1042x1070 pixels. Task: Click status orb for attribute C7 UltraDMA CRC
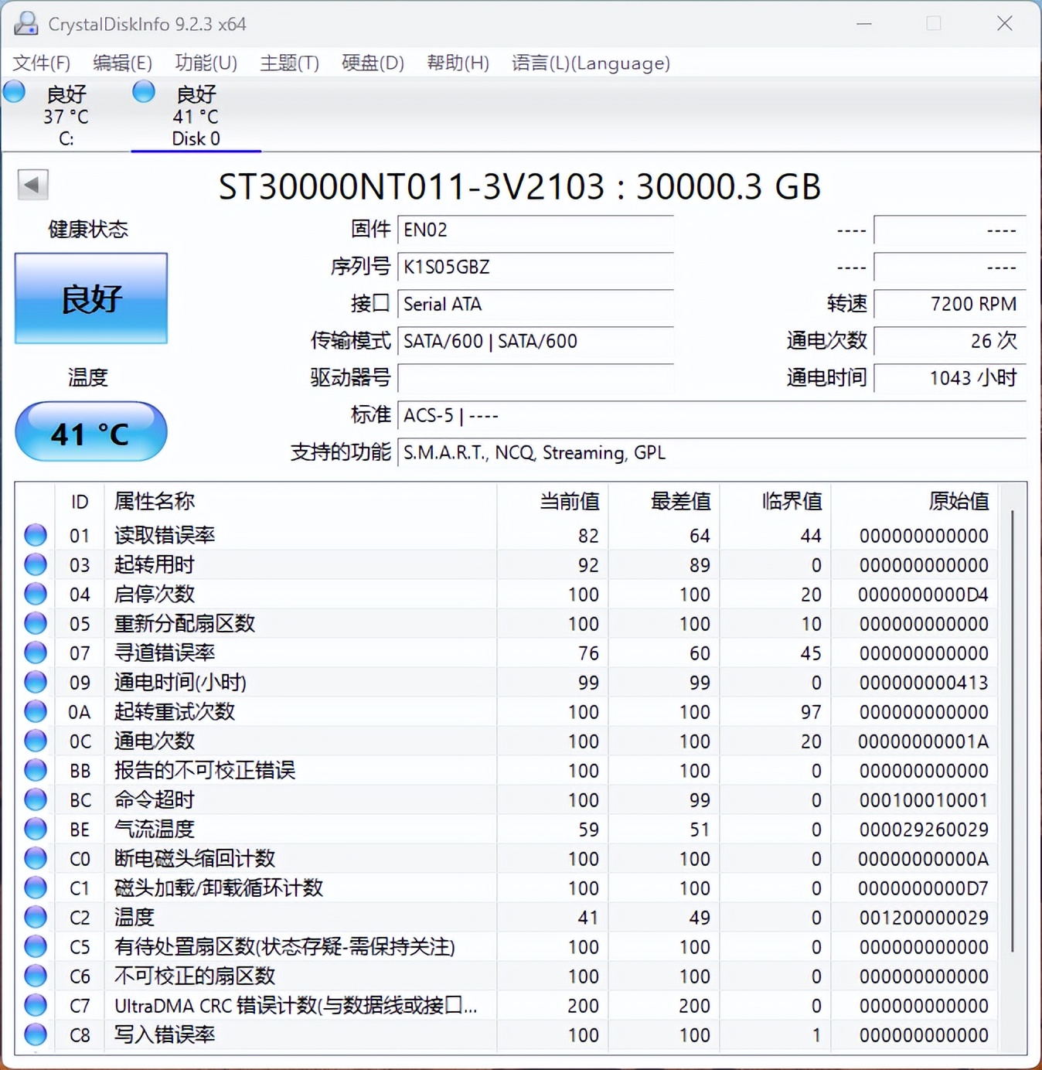pyautogui.click(x=36, y=1005)
